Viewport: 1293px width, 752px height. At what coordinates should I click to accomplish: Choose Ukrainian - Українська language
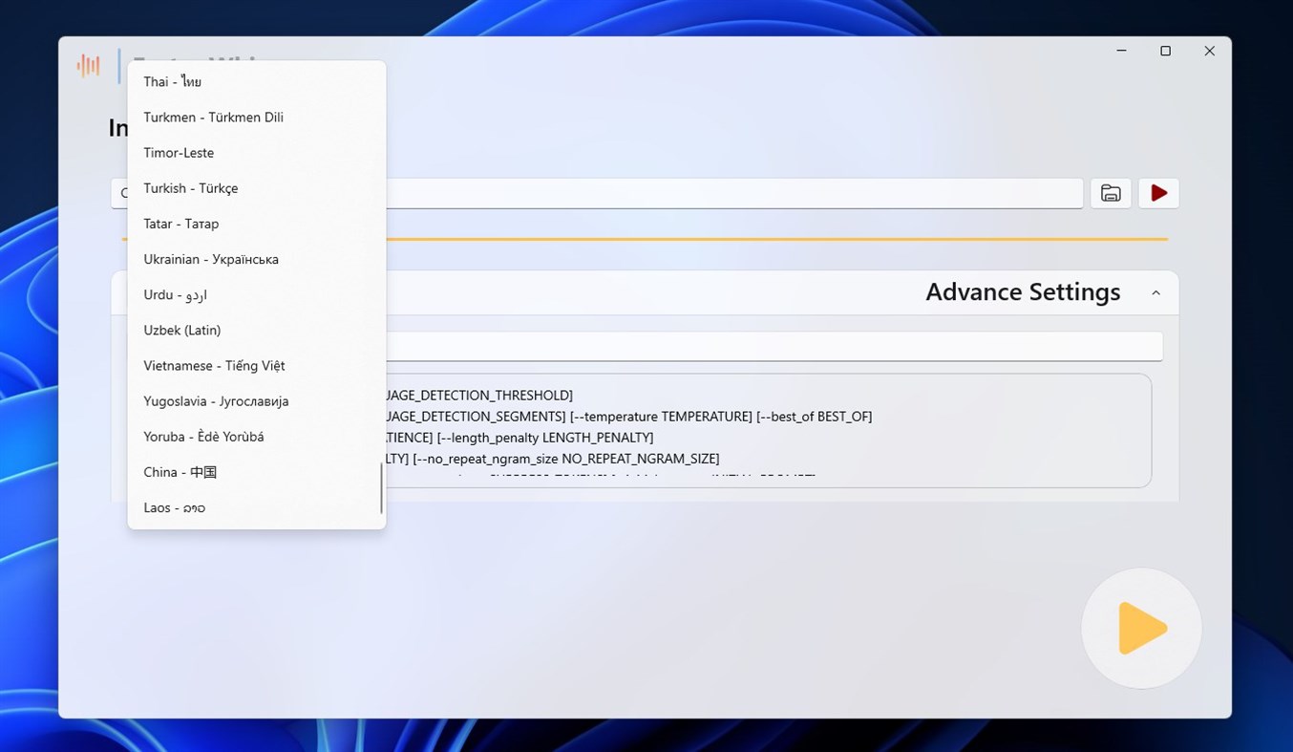coord(256,259)
